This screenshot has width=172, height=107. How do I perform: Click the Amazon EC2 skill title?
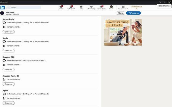(x=8, y=57)
